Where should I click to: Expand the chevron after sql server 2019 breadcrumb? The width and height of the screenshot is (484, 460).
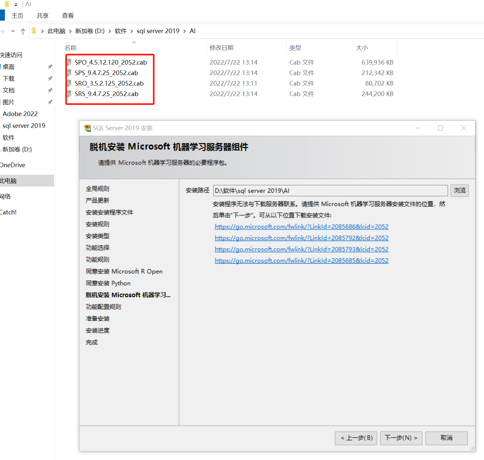tap(184, 31)
